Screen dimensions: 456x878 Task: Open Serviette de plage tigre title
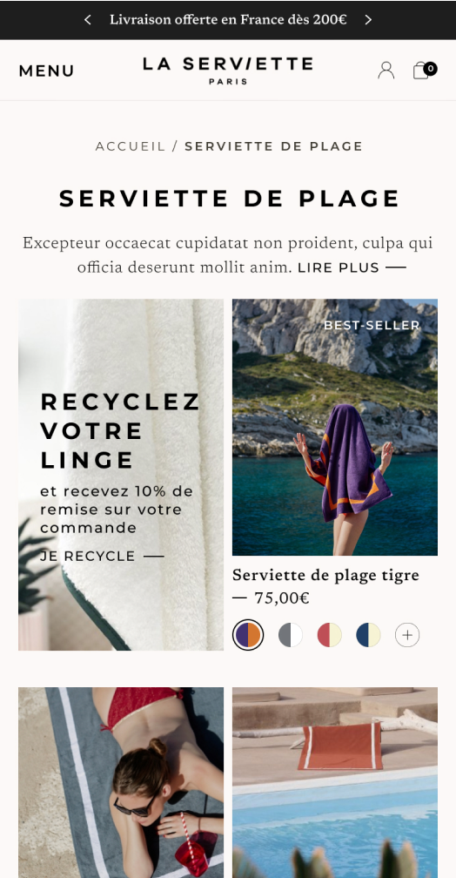pos(325,575)
